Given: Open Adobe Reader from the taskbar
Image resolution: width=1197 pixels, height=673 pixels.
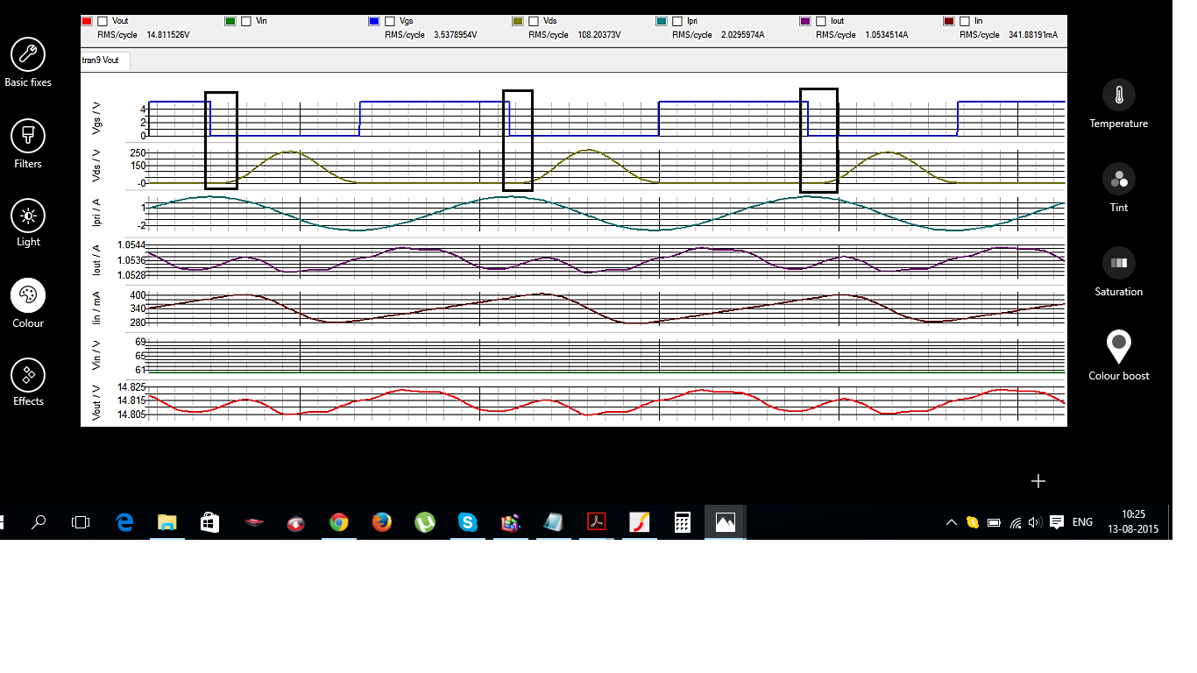Looking at the screenshot, I should point(597,522).
